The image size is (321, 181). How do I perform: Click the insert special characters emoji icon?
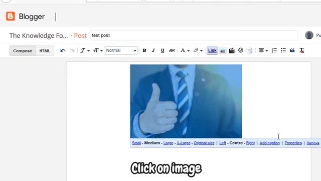[241, 50]
